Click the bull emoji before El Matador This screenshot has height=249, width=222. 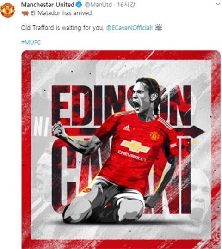[x=25, y=14]
